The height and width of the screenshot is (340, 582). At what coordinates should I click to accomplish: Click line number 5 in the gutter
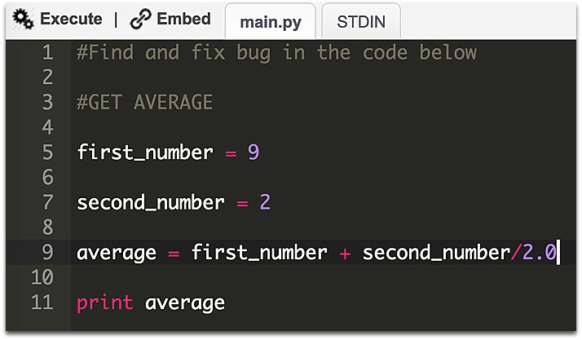click(x=47, y=152)
